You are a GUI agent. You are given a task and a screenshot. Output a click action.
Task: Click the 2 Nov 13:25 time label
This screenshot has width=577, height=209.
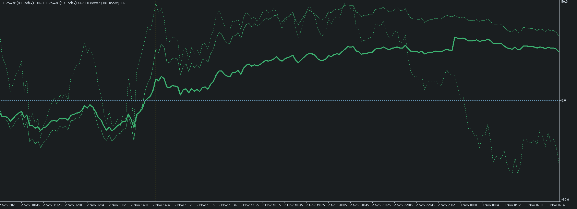(118, 205)
